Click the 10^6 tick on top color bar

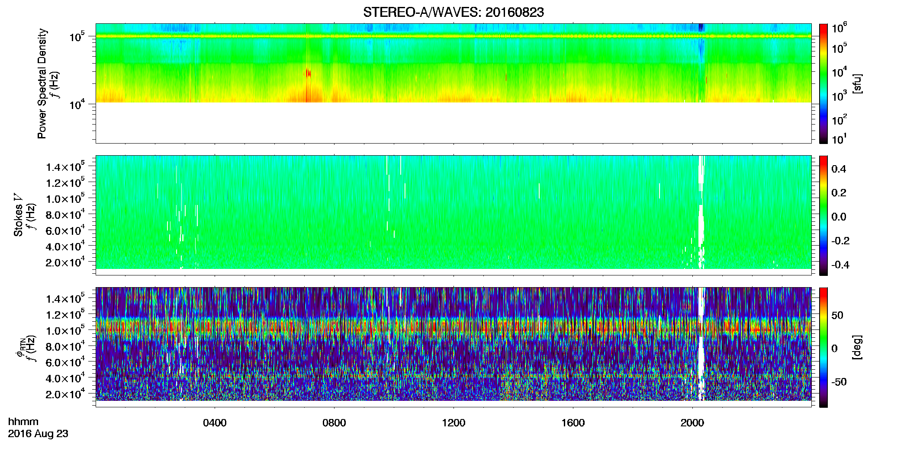pos(839,29)
